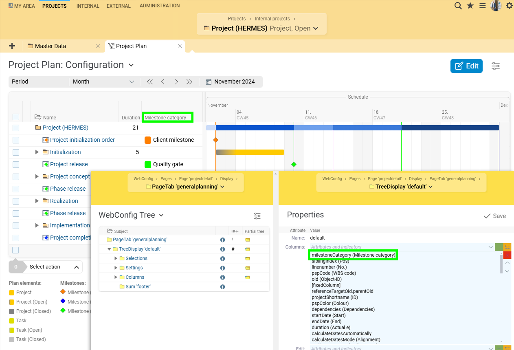The height and width of the screenshot is (350, 514).
Task: Open Project Plan display settings sliders icon
Action: point(496,66)
